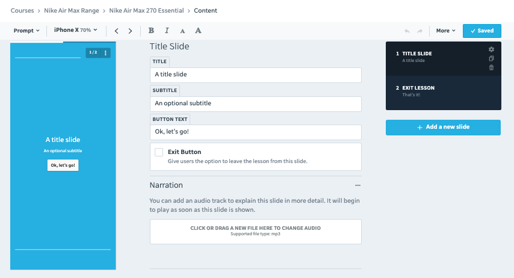Screen dimensions: 514x278
Task: Decrease text size with small A icon
Action: [x=182, y=31]
